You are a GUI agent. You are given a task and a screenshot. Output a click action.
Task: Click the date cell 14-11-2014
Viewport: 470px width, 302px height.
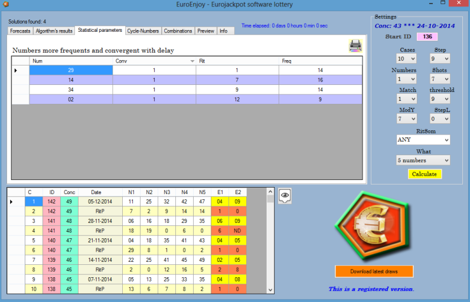click(100, 260)
